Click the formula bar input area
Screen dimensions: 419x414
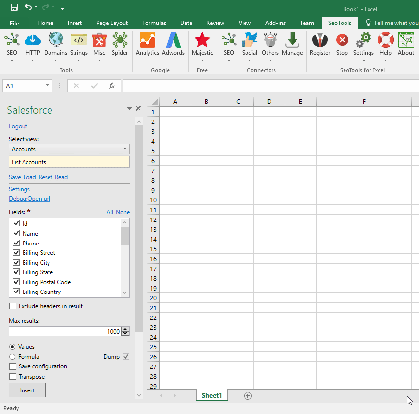271,86
